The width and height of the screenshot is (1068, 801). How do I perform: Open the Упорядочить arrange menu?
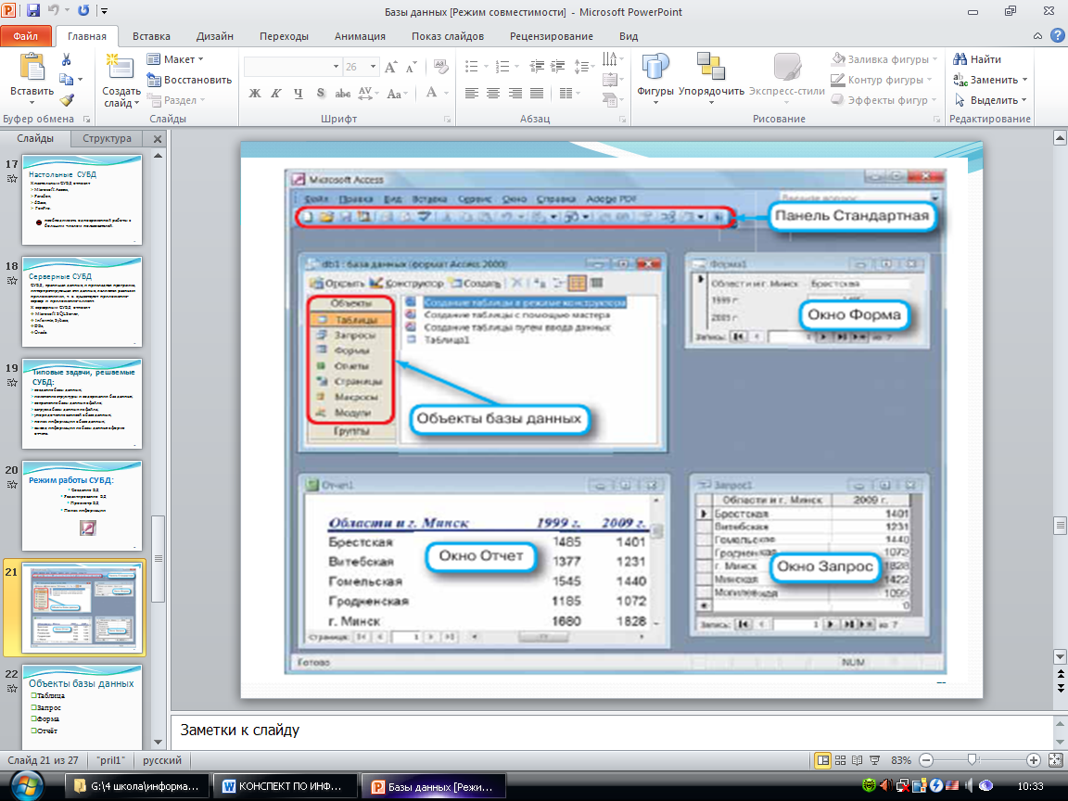click(x=711, y=78)
